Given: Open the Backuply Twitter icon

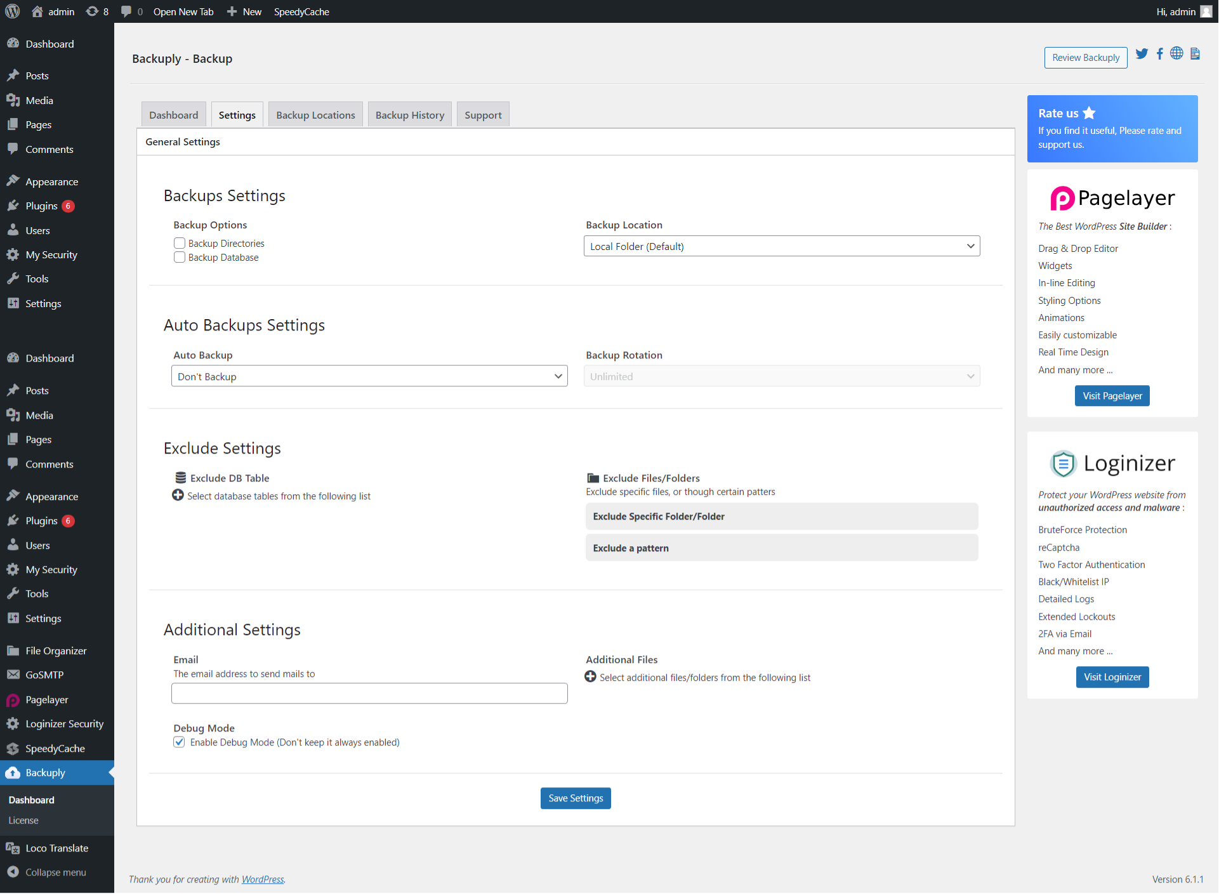Looking at the screenshot, I should tap(1142, 53).
